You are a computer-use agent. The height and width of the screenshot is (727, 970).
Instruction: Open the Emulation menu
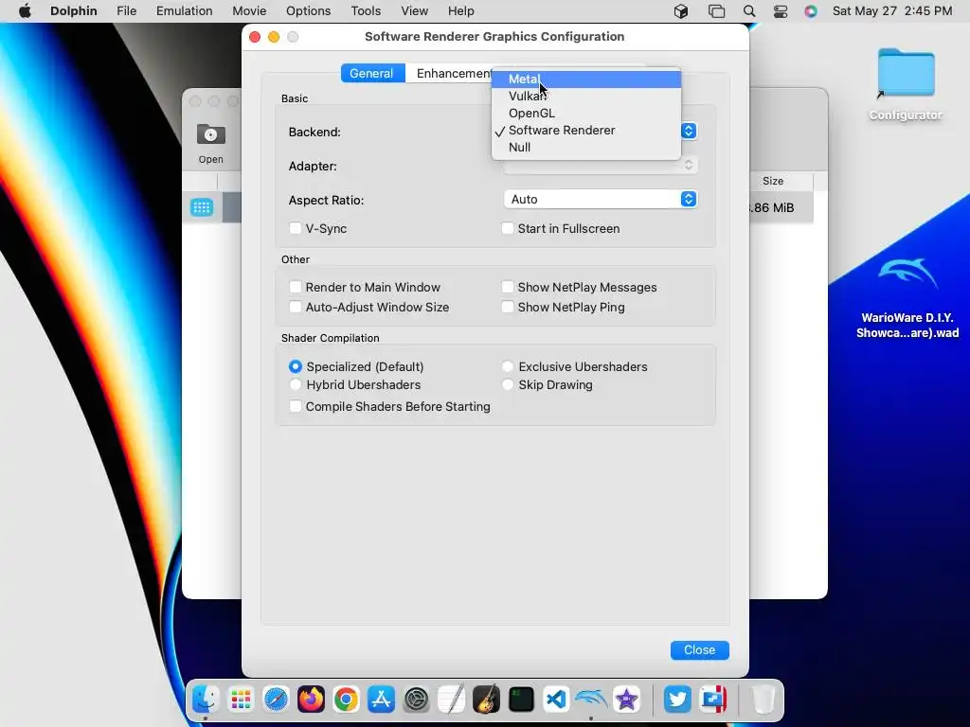coord(184,11)
